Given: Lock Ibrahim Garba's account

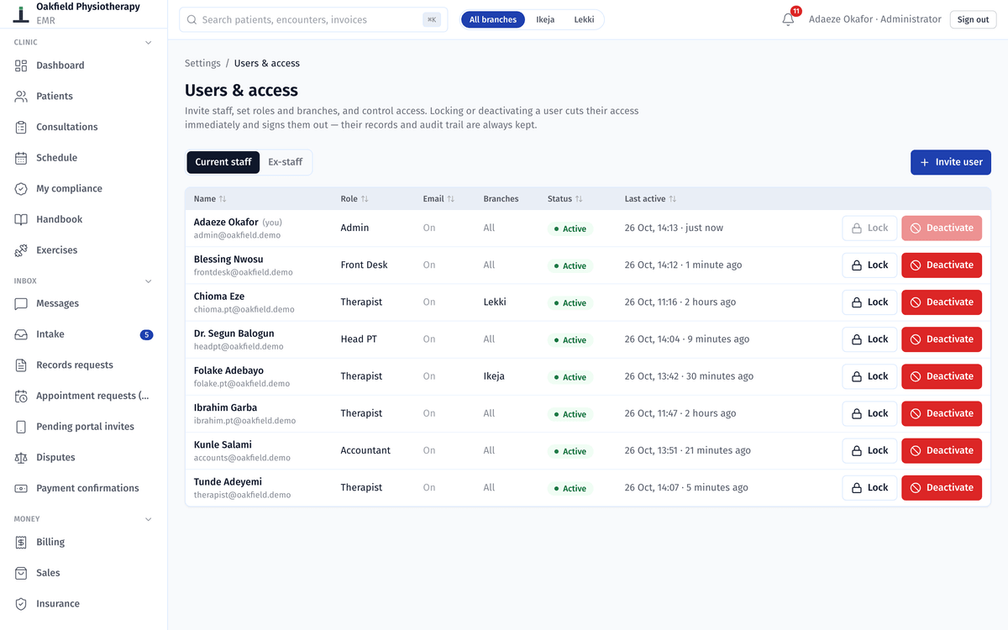Looking at the screenshot, I should click(x=870, y=413).
